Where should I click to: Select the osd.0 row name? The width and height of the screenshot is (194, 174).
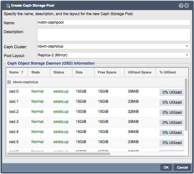point(14,92)
